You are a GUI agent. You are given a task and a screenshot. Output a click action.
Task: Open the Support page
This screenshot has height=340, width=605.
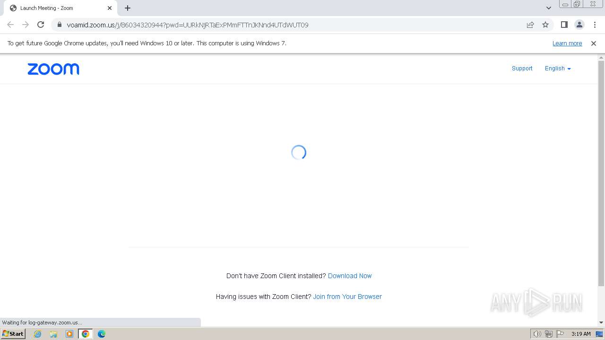point(522,68)
